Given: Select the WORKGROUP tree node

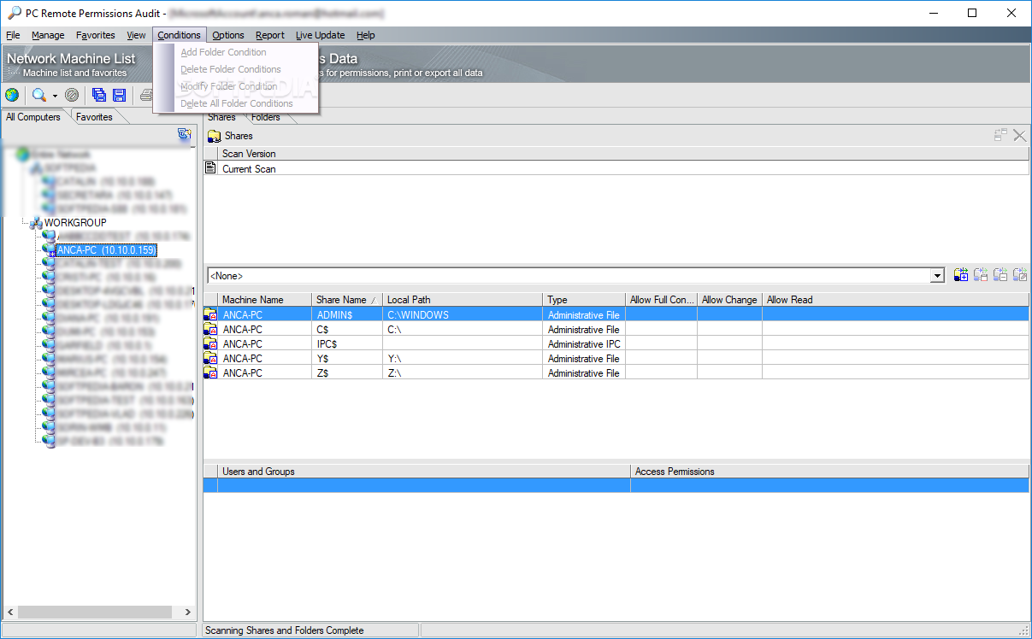Looking at the screenshot, I should [75, 223].
